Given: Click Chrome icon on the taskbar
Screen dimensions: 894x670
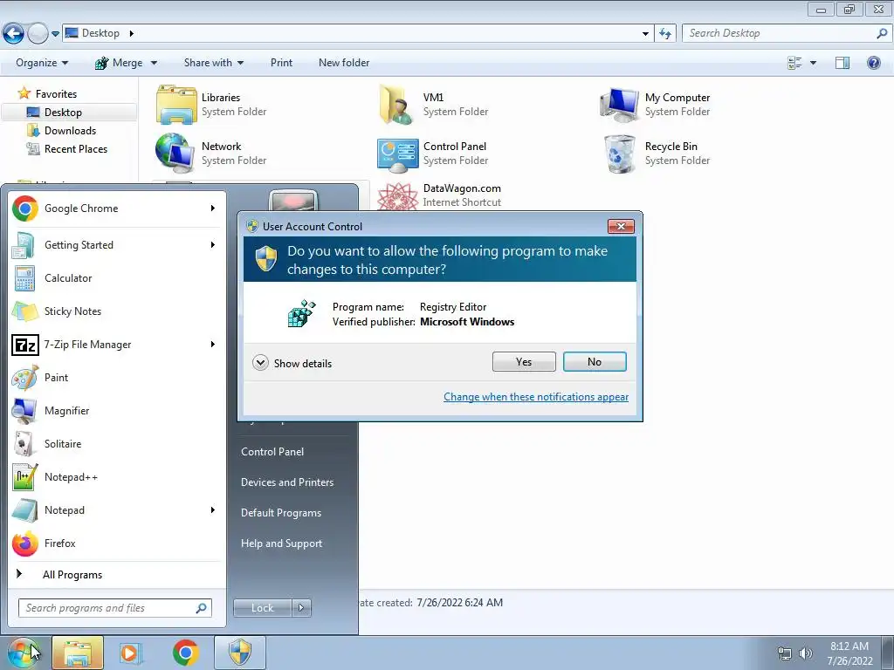Looking at the screenshot, I should (x=185, y=653).
